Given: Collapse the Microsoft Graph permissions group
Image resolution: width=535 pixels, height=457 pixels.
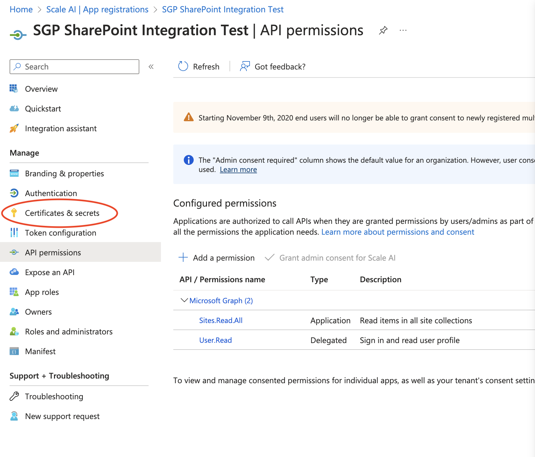Looking at the screenshot, I should (184, 300).
